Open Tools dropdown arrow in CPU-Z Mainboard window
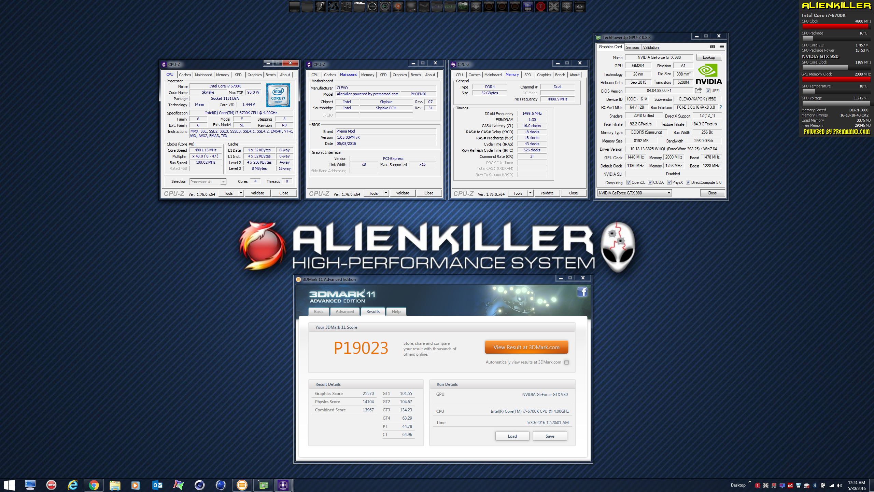 pyautogui.click(x=385, y=193)
